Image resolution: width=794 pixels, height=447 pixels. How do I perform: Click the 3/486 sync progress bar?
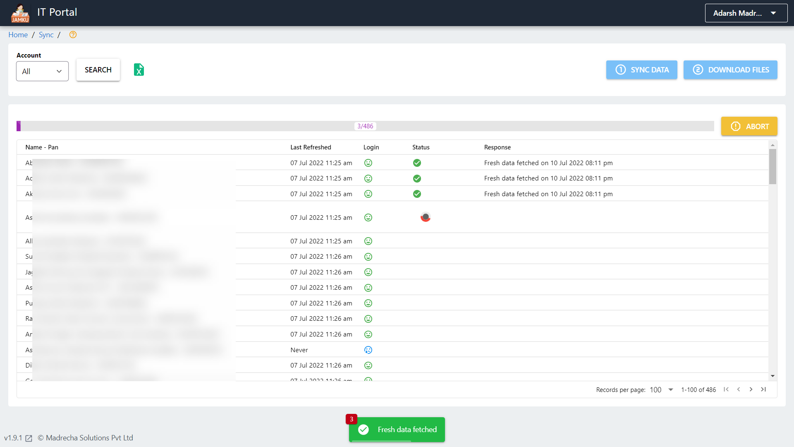365,126
